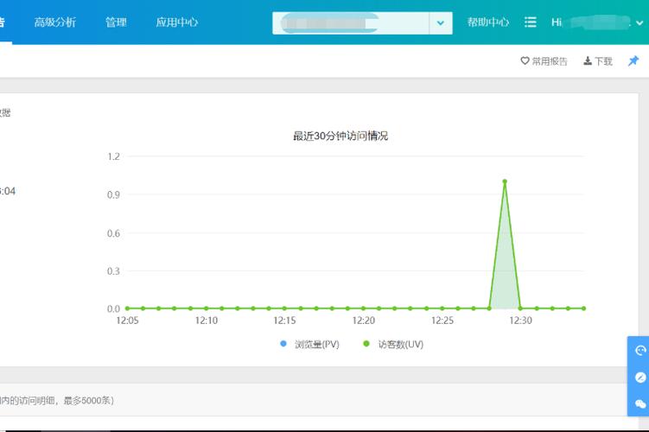Click the list menu icon beside 帮助中心
The width and height of the screenshot is (649, 432).
tap(531, 22)
